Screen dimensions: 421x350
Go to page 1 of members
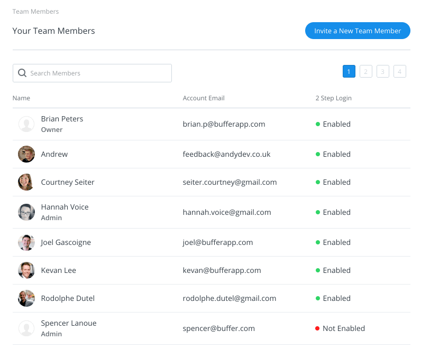pyautogui.click(x=349, y=71)
